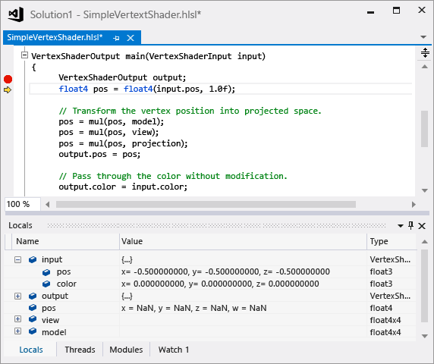Select the input.pos value -0.500000000 row

coord(225,271)
